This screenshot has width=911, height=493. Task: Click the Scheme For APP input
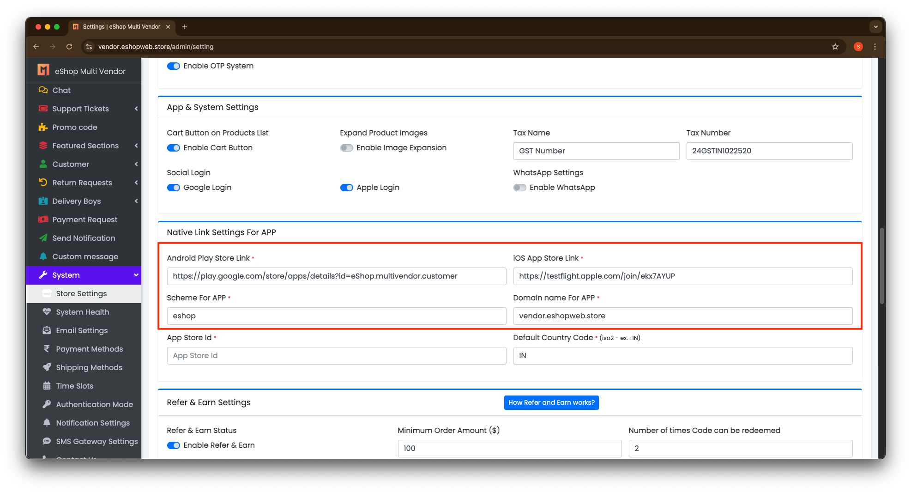coord(337,316)
